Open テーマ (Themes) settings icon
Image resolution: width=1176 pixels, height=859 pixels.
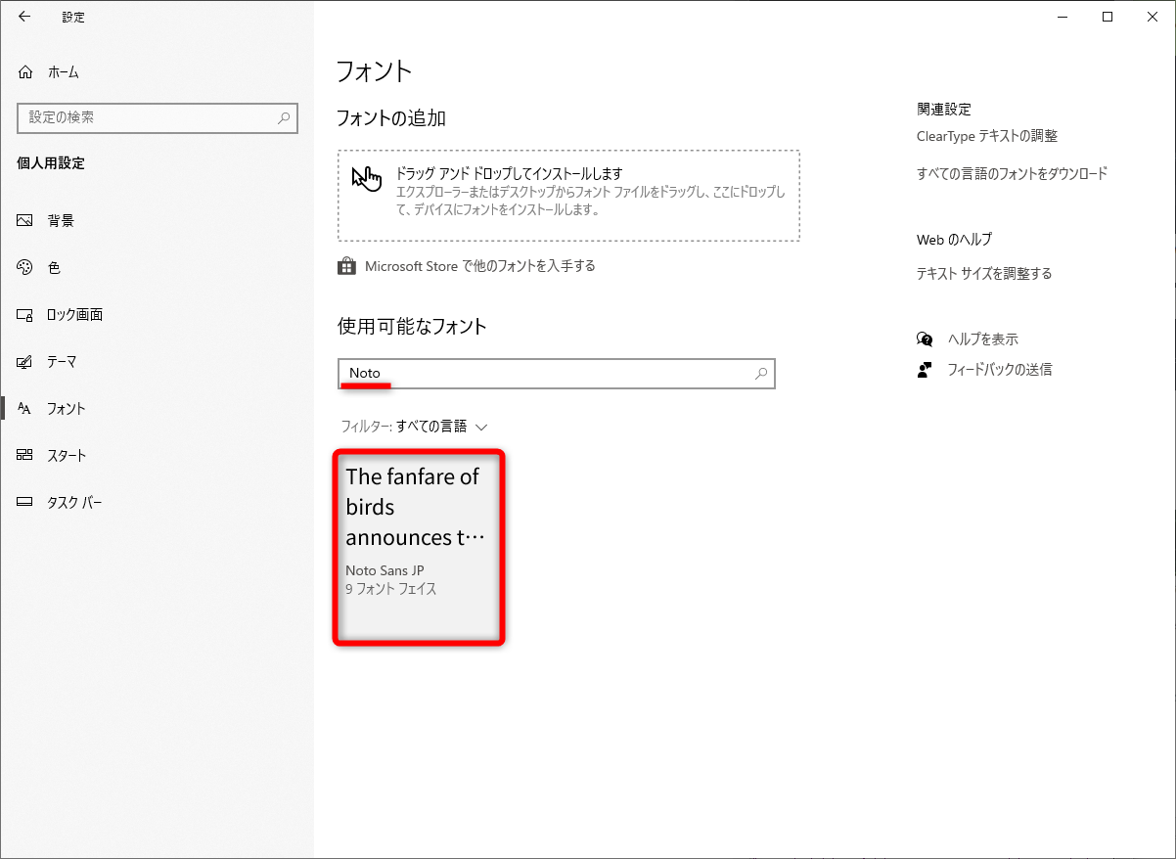coord(23,361)
